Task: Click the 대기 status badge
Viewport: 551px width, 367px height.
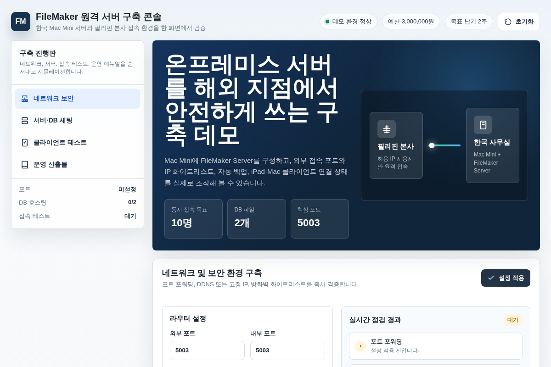Action: tap(513, 320)
